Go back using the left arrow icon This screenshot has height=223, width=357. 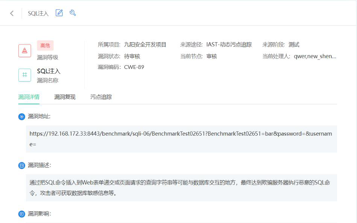[12, 13]
